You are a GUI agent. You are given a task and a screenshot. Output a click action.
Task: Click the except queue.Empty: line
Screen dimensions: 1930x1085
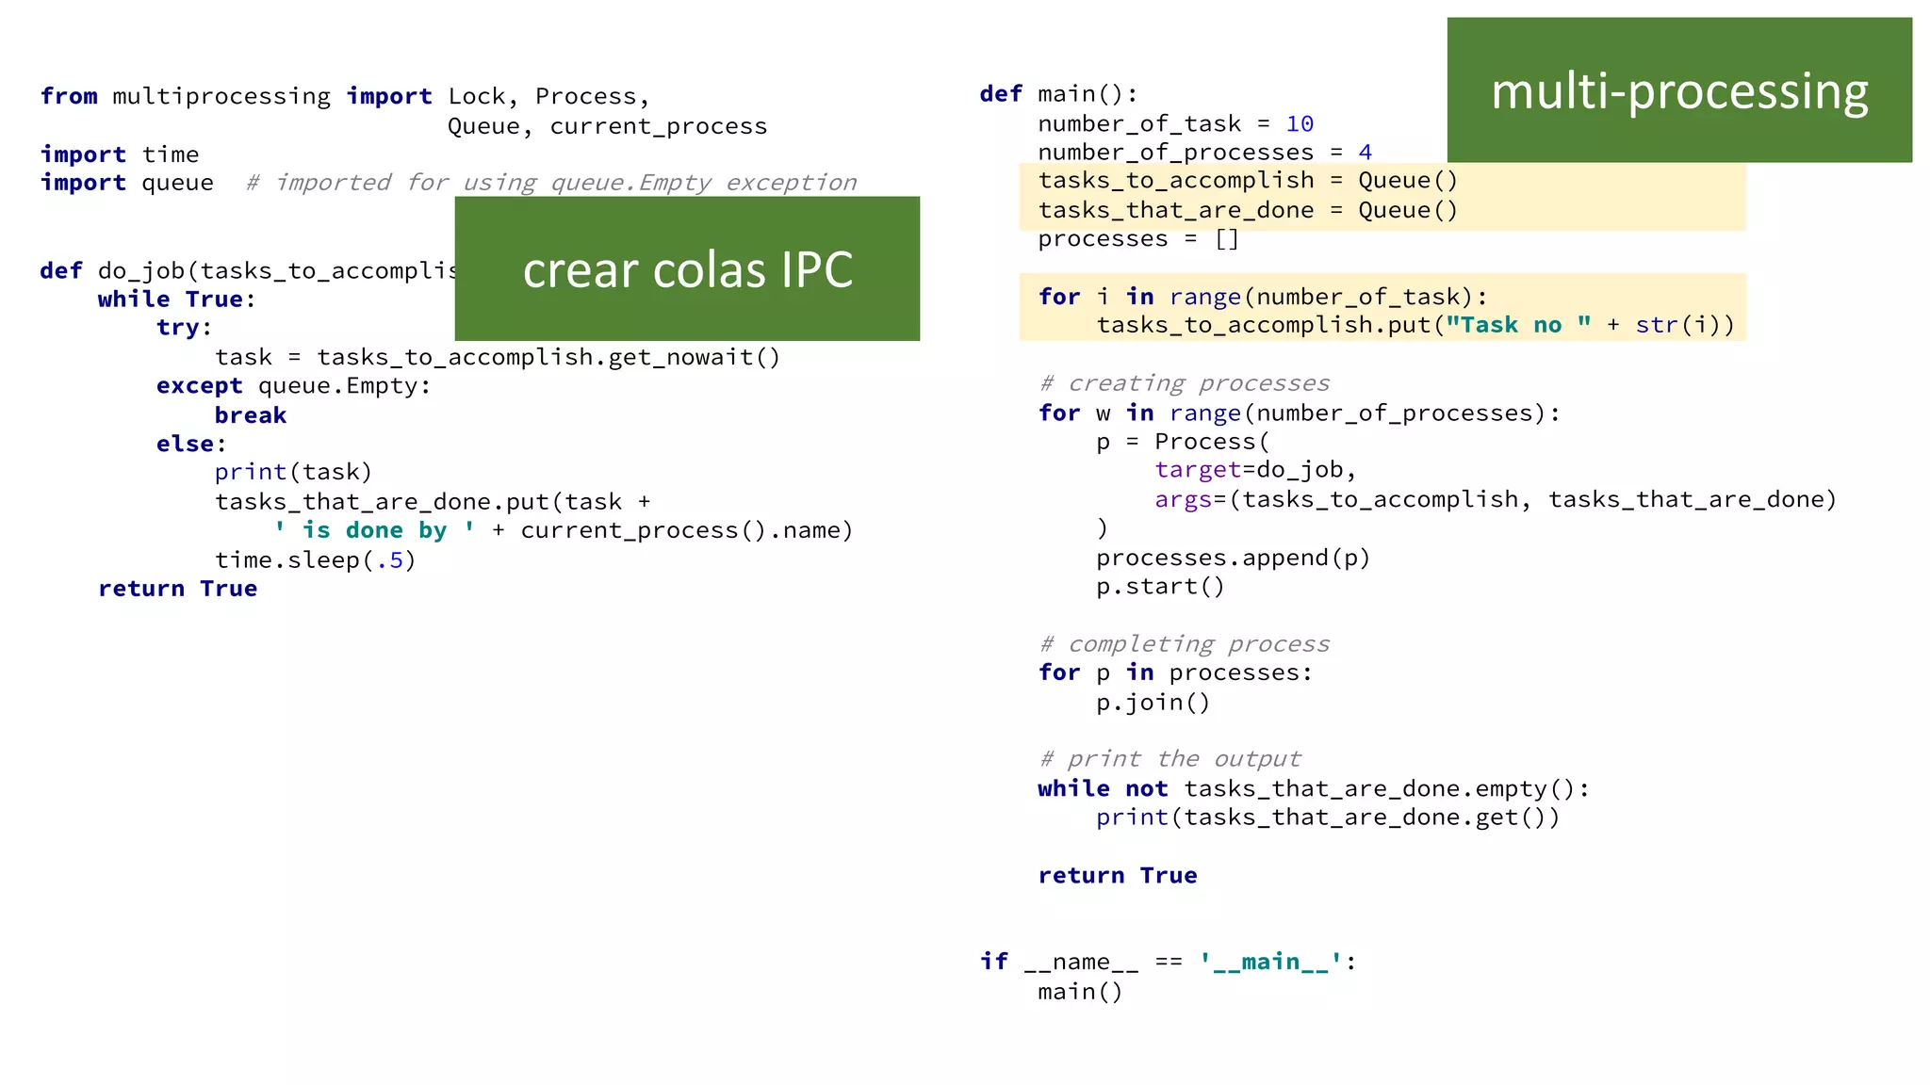coord(293,386)
